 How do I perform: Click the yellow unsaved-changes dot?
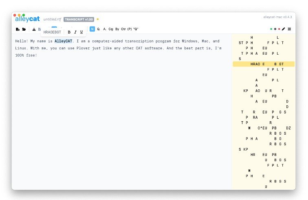pyautogui.click(x=98, y=19)
